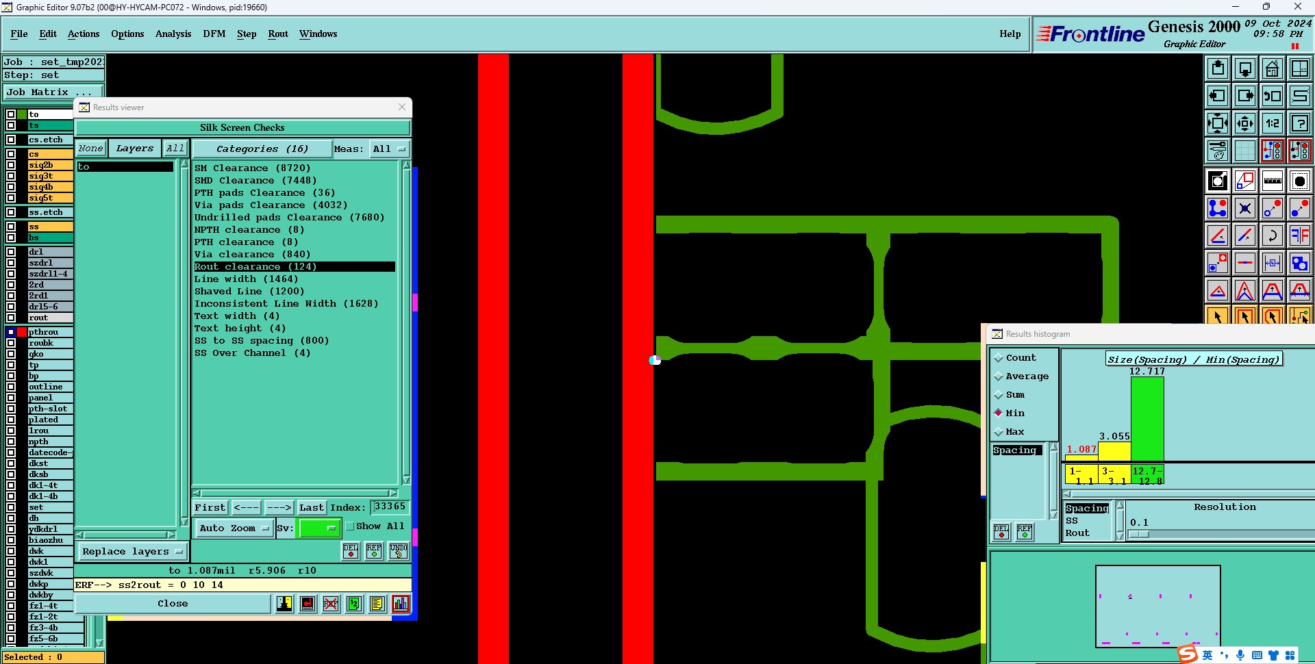Toggle display box for outline layer
1315x664 pixels.
[11, 387]
